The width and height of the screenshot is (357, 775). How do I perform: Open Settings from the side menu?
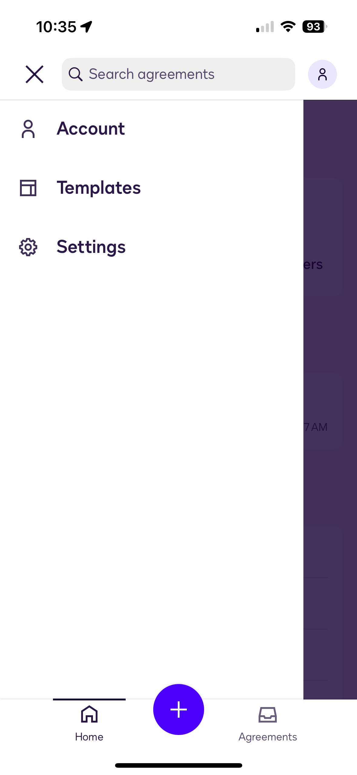91,247
